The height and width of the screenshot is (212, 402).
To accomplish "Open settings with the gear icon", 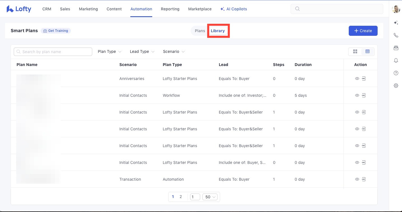I will click(x=396, y=86).
